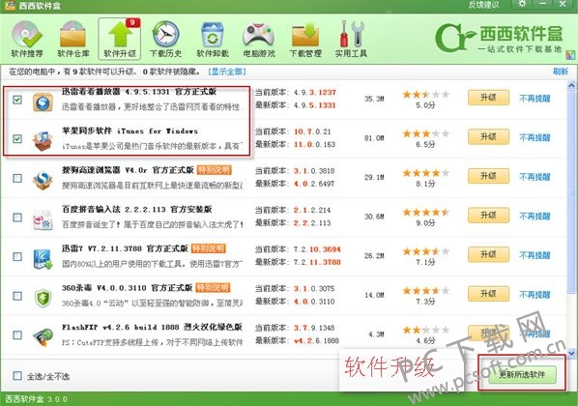Click the star rating of 百度拼音输入法
This screenshot has height=406, width=578.
pyautogui.click(x=425, y=213)
